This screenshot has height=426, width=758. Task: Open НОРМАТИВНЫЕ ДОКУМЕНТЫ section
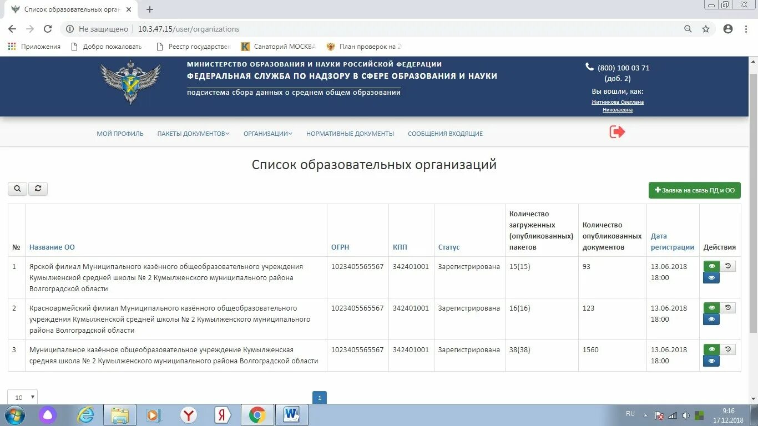click(350, 133)
